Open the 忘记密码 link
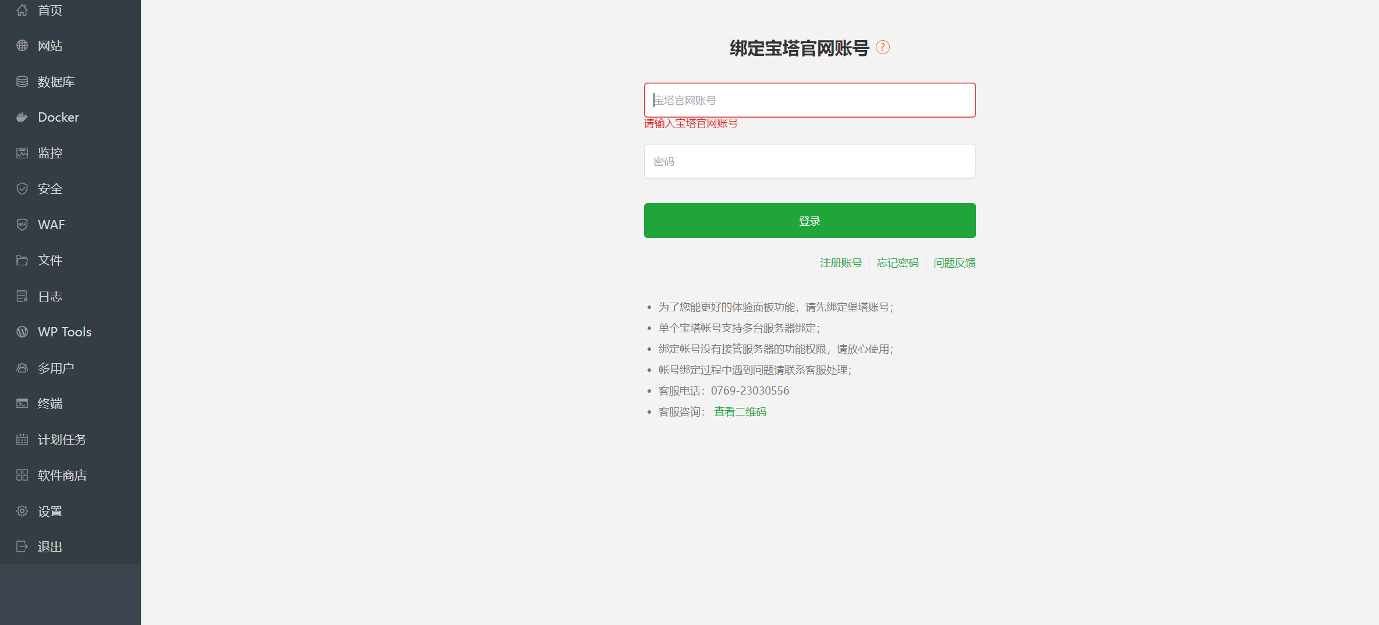The width and height of the screenshot is (1379, 625). (x=897, y=263)
